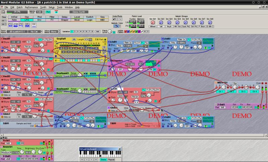This screenshot has width=268, height=162.
Task: Turn the Src Gr1 Wheel morph knob
Action: 153,22
